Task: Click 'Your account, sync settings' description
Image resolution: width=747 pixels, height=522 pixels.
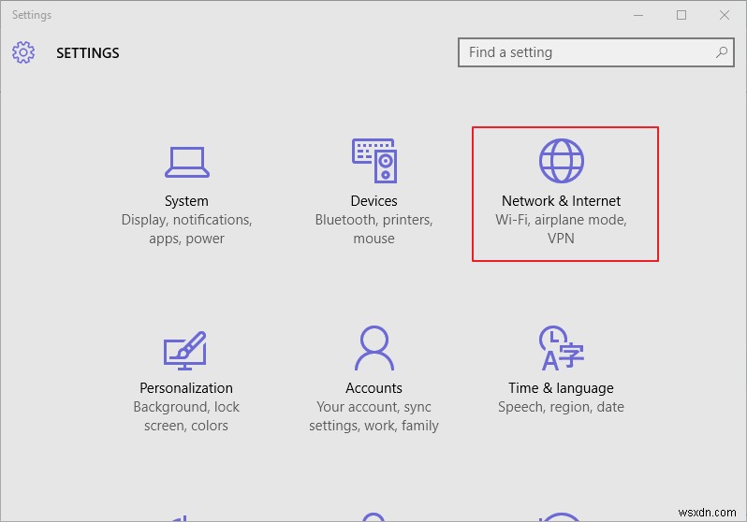Action: pos(374,416)
